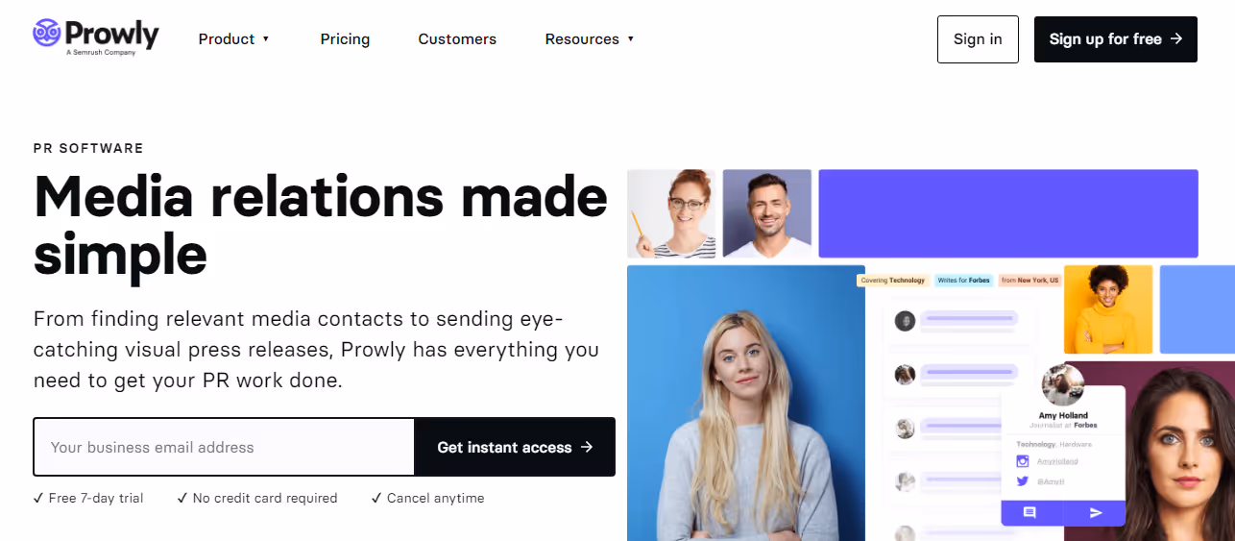The width and height of the screenshot is (1235, 541).
Task: Go to the Customers page
Action: (x=457, y=39)
